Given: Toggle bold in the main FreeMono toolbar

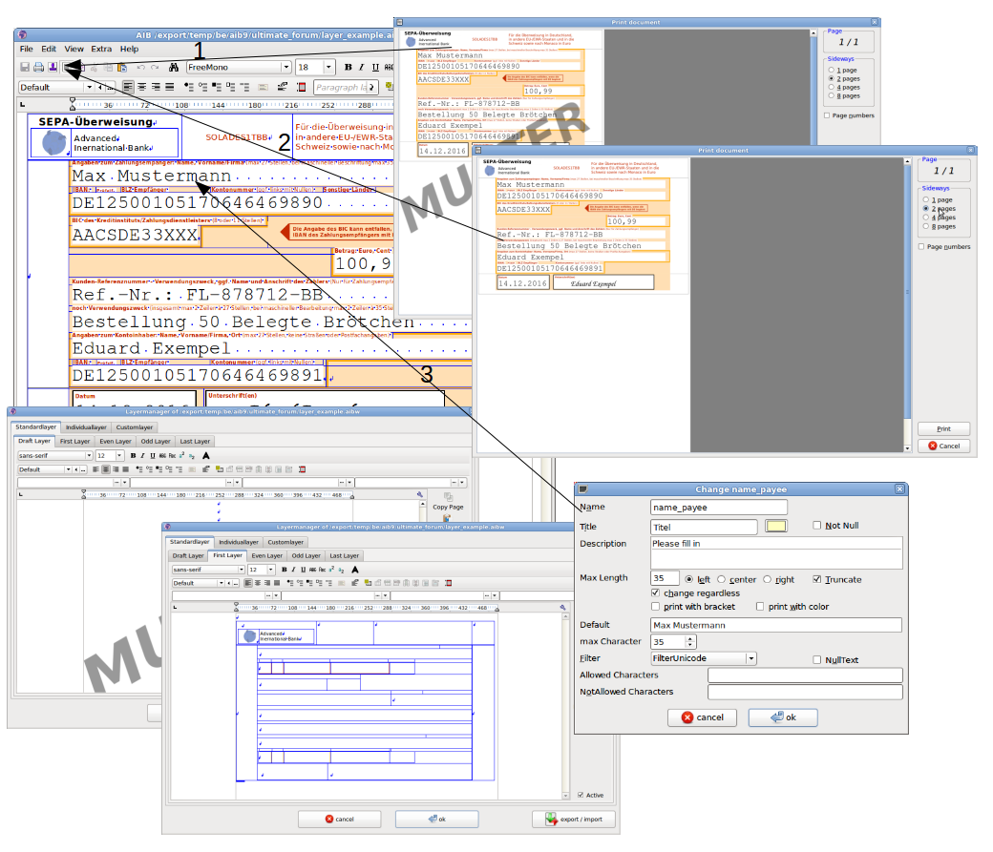Looking at the screenshot, I should pos(349,68).
